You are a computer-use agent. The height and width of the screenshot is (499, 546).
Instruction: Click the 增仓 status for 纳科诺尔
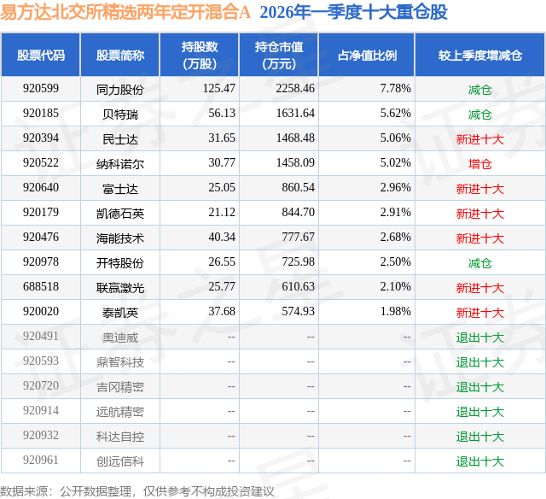click(x=480, y=164)
